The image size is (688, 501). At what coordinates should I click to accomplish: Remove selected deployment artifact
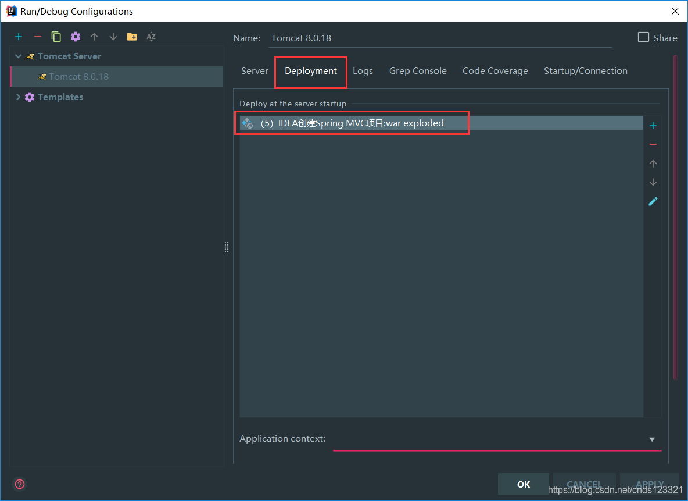[x=653, y=144]
